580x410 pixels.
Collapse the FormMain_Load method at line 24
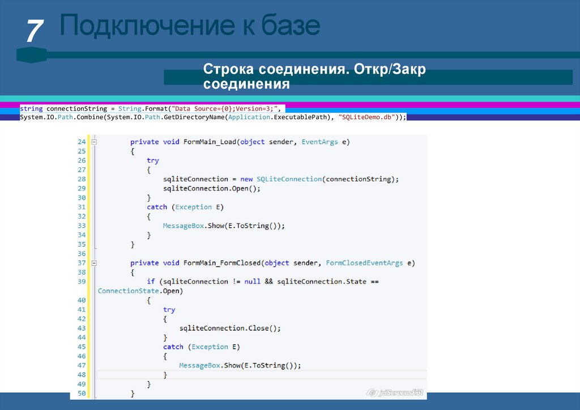tap(95, 142)
